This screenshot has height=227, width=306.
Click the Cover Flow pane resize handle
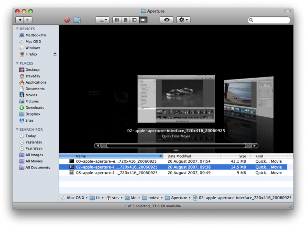click(176, 150)
